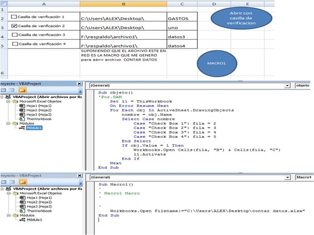Collapse VBAProject node in upper tree
314x235 pixels.
2,97
